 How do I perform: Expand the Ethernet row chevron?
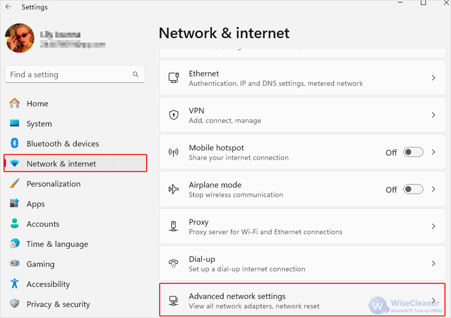click(x=434, y=78)
